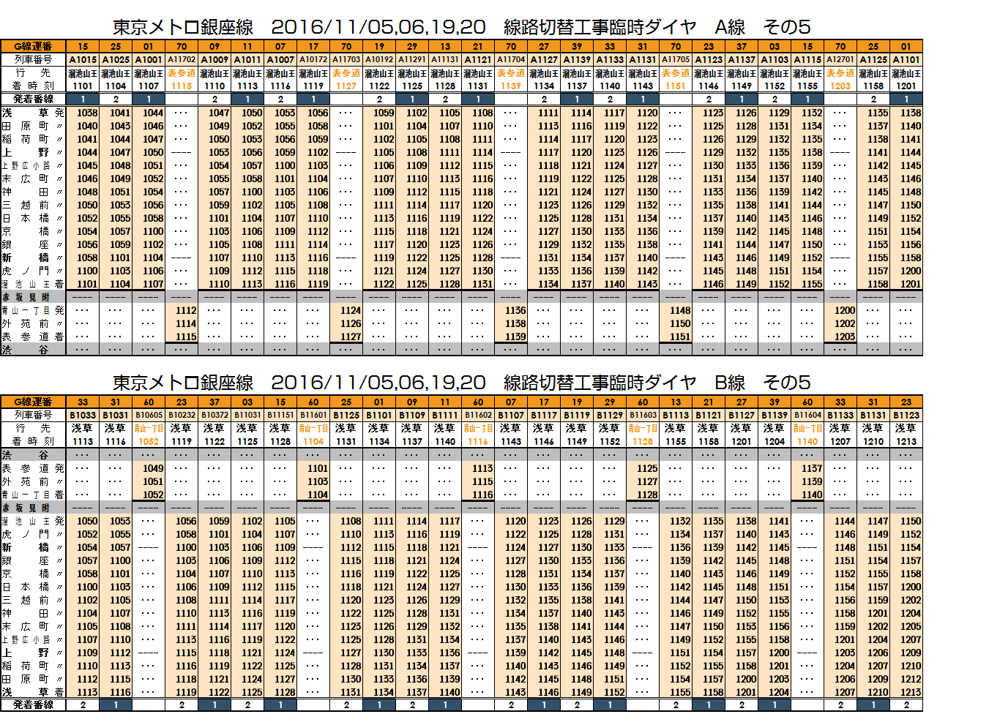Select train number B1123
This screenshot has width=989, height=725.
(x=906, y=415)
